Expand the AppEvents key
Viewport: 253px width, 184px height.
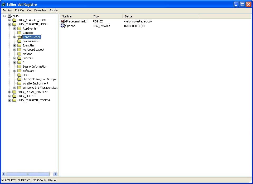15,29
